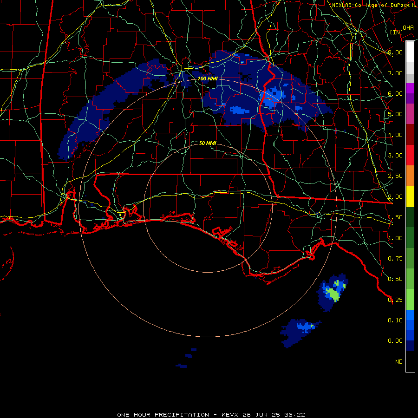Select the 2.50 legend value

395,176
